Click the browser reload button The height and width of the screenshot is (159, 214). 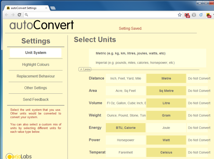coord(19,15)
